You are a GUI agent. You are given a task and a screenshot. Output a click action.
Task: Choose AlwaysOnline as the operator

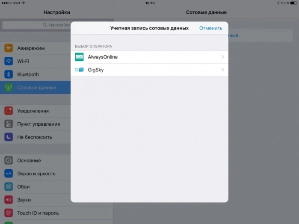coord(149,57)
